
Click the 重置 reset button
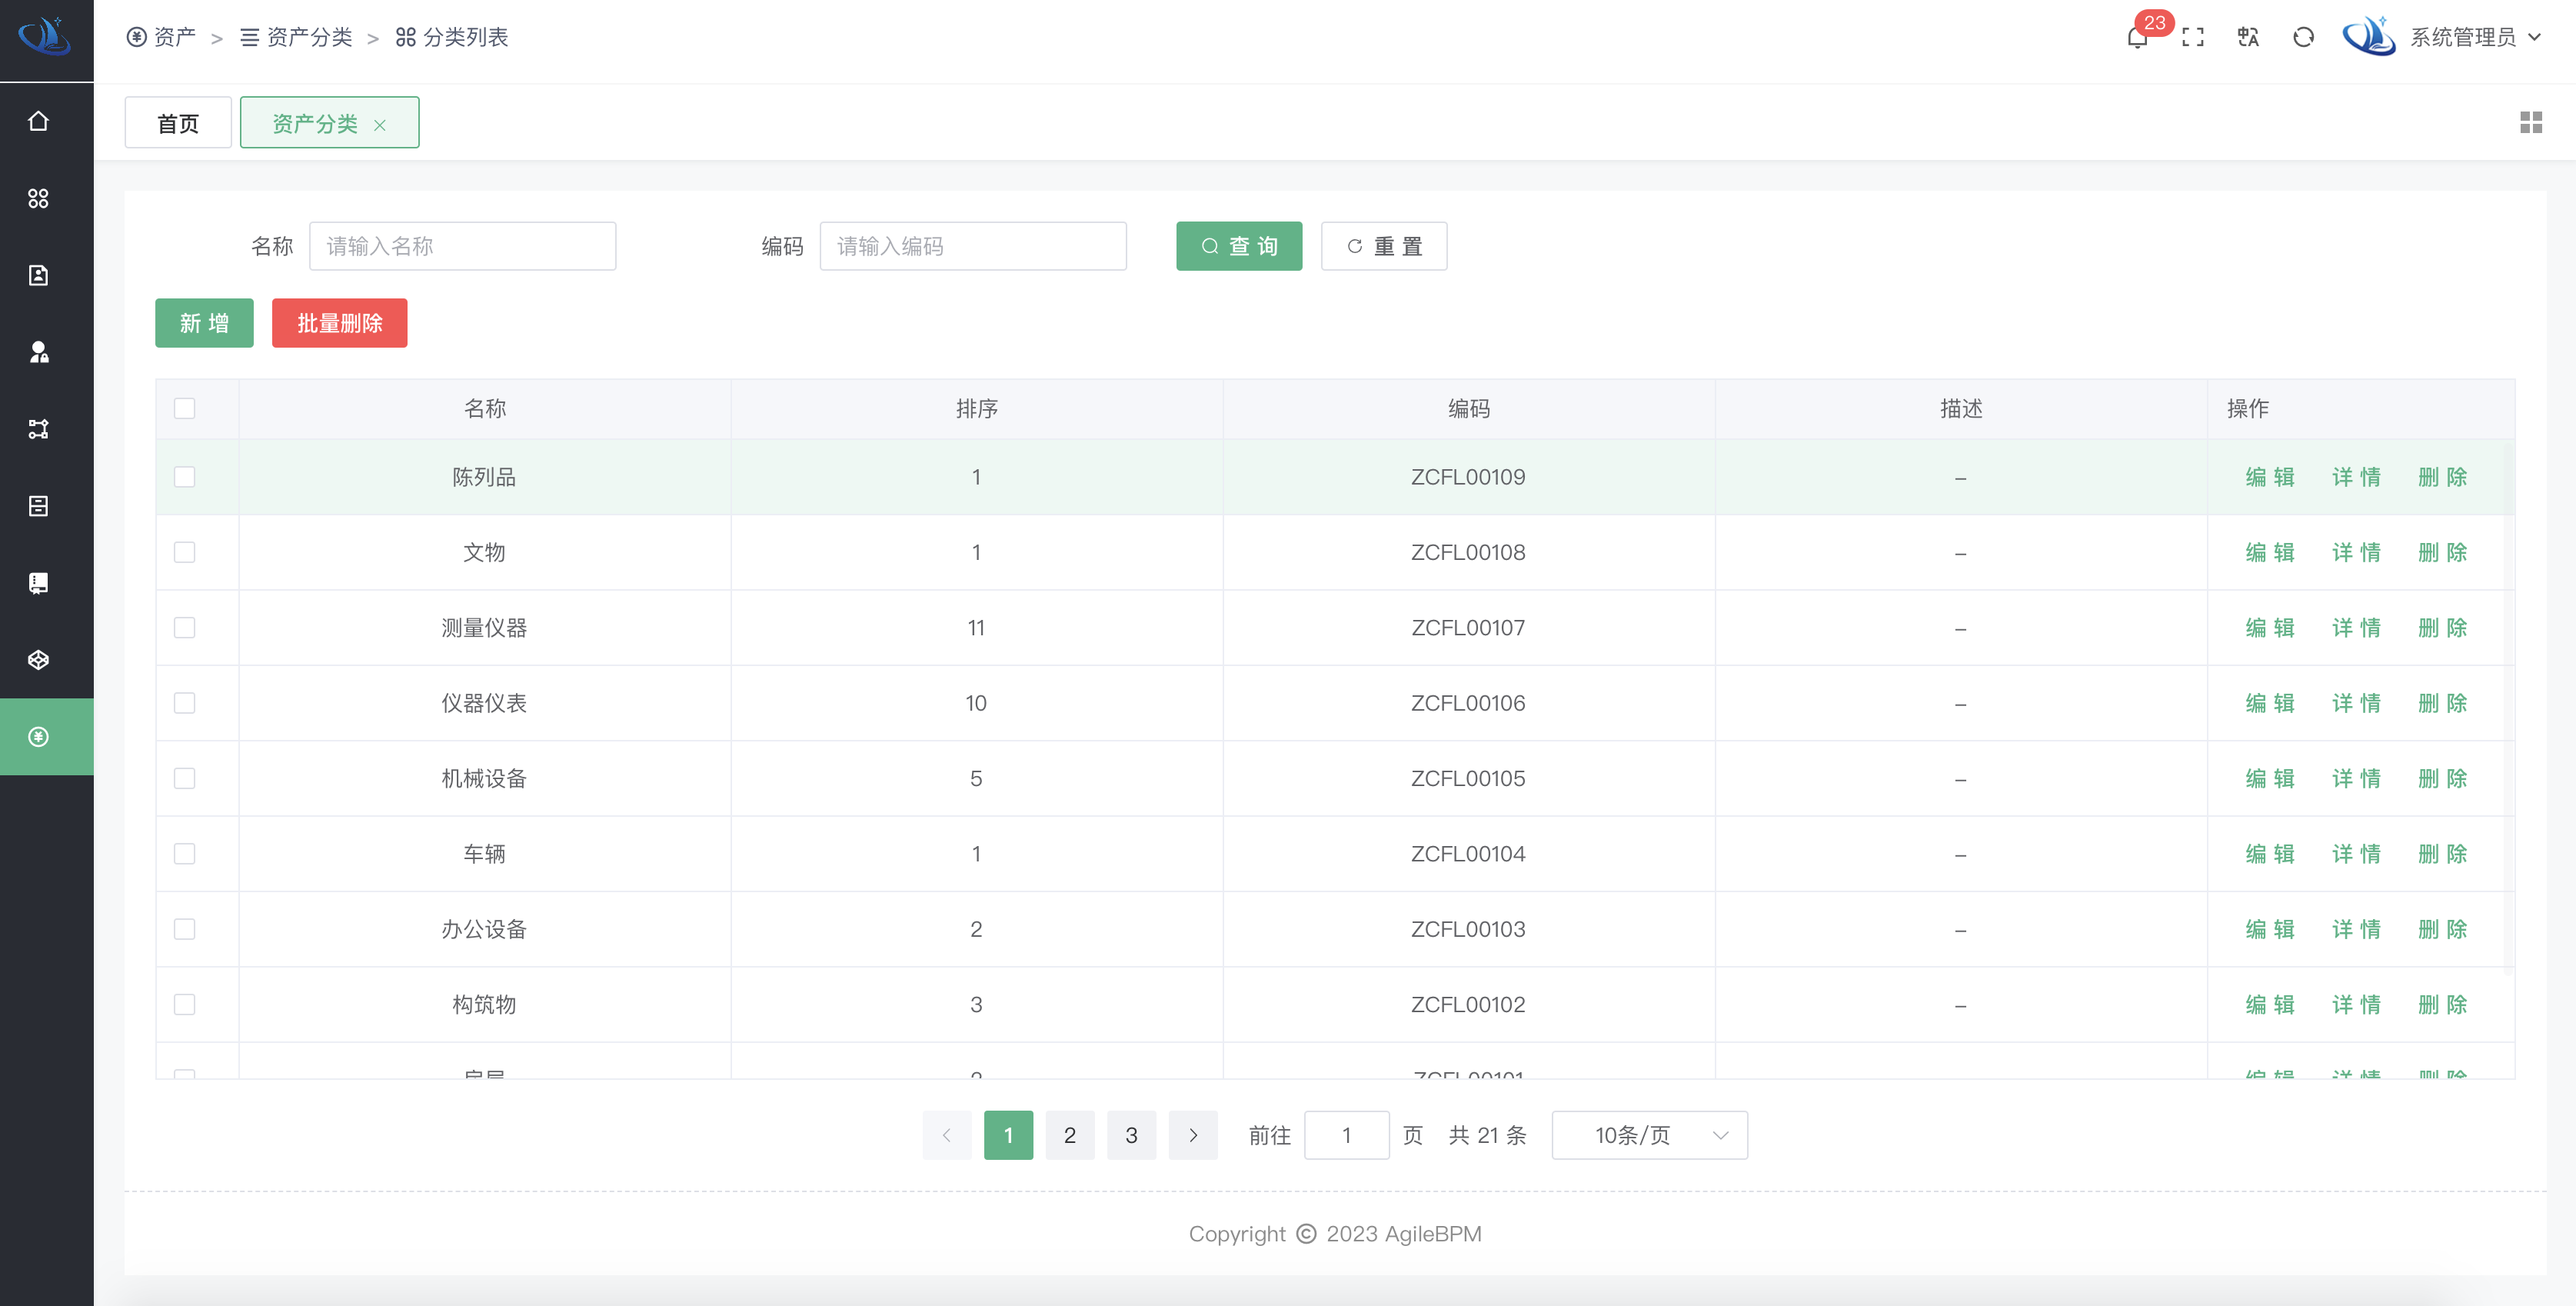pos(1384,246)
